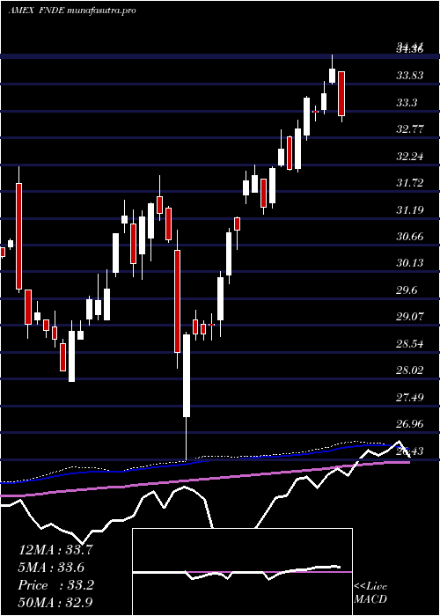Click the 12MA : 33.7 readout
The height and width of the screenshot is (616, 440).
55,550
